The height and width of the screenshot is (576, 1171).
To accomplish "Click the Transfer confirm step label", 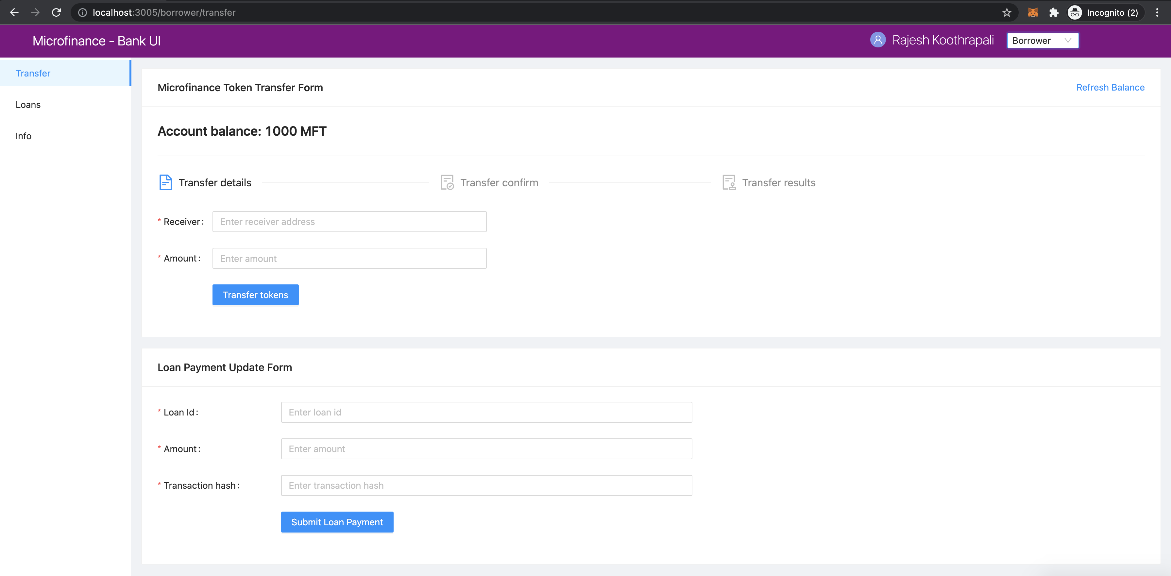I will point(499,182).
